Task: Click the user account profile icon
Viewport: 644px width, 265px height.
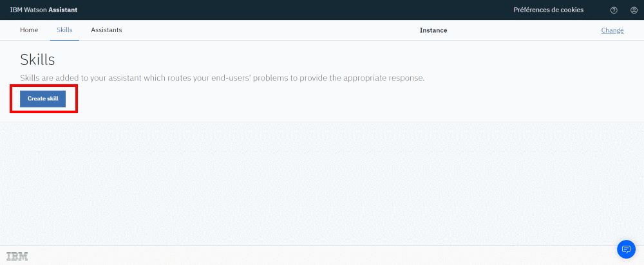Action: (634, 10)
